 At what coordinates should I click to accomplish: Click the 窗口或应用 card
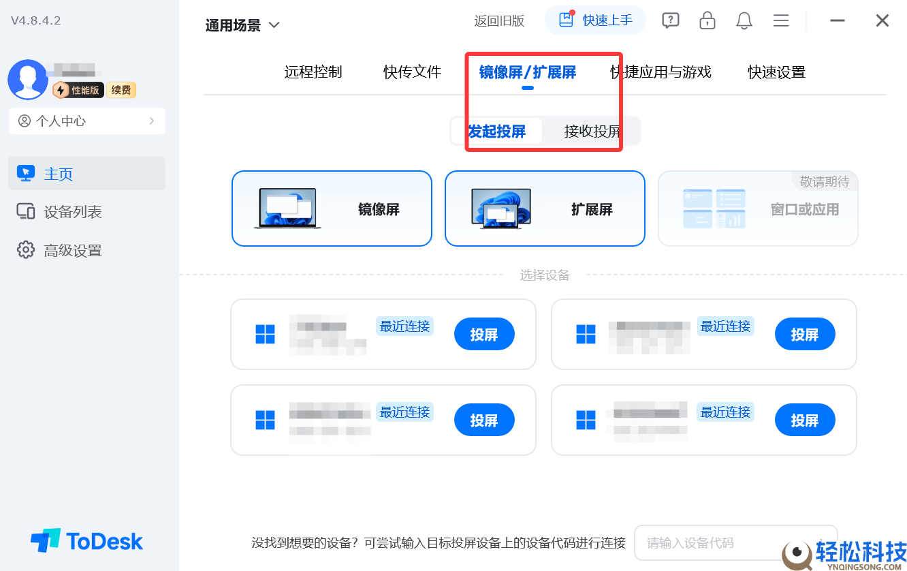point(758,209)
